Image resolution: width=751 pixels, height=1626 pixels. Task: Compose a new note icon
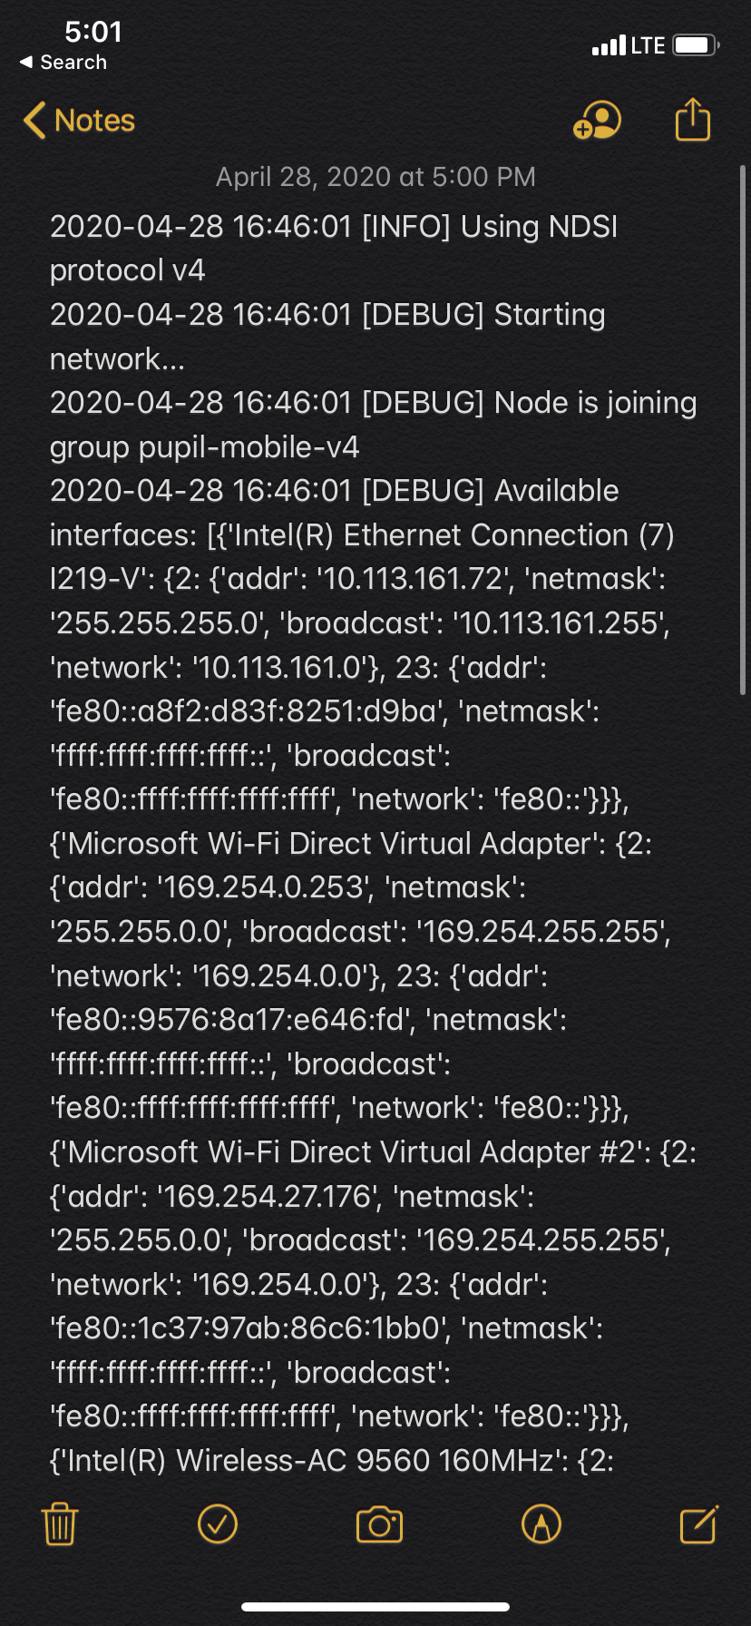(x=699, y=1523)
